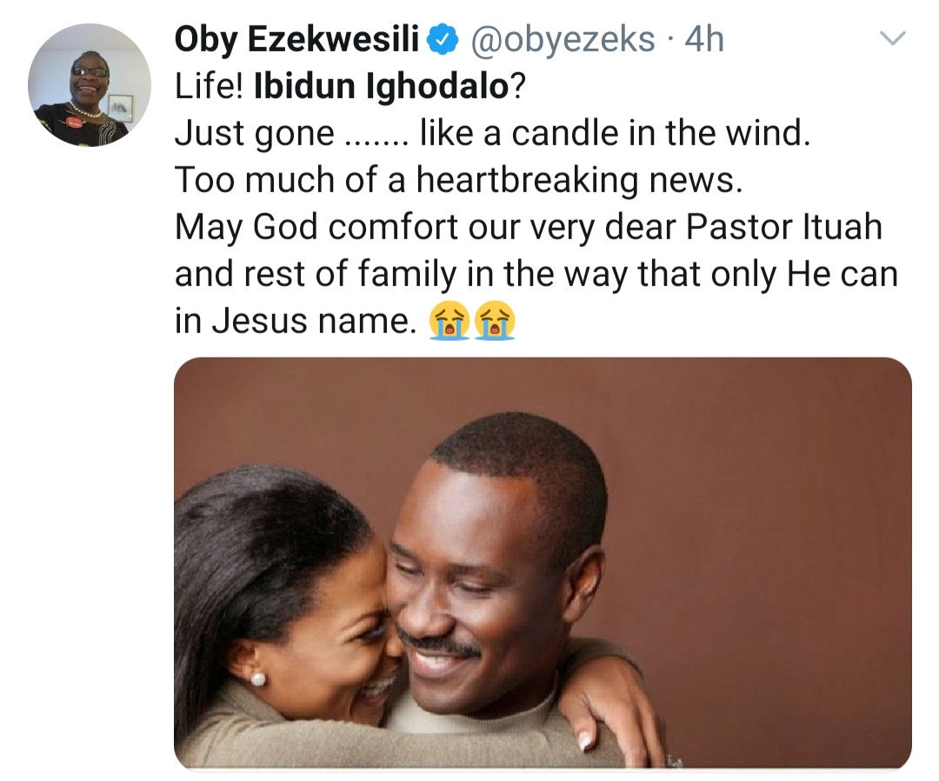
Task: Open the attached couple photo
Action: [x=543, y=563]
